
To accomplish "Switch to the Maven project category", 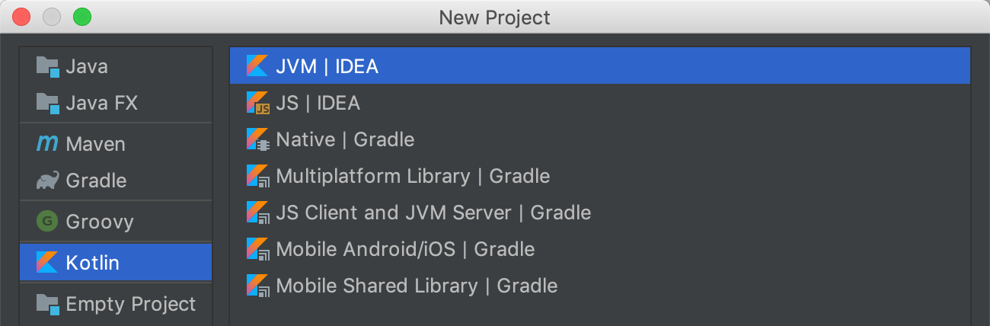I will pos(116,144).
